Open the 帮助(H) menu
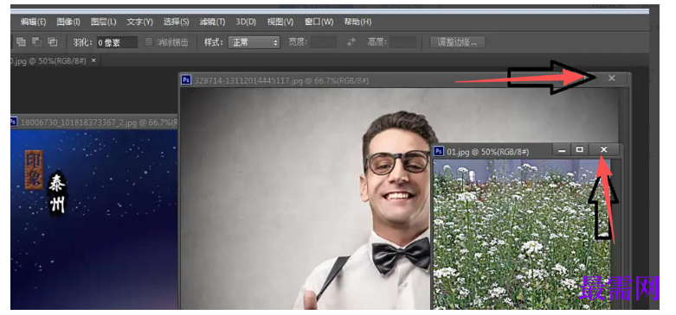This screenshot has width=676, height=315. pyautogui.click(x=357, y=22)
